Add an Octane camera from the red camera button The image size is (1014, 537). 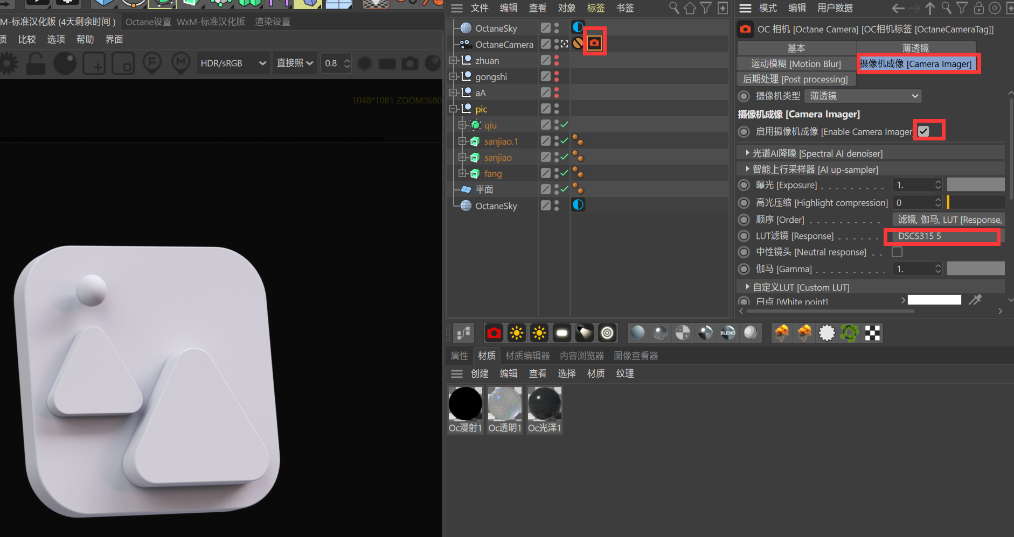click(x=494, y=333)
